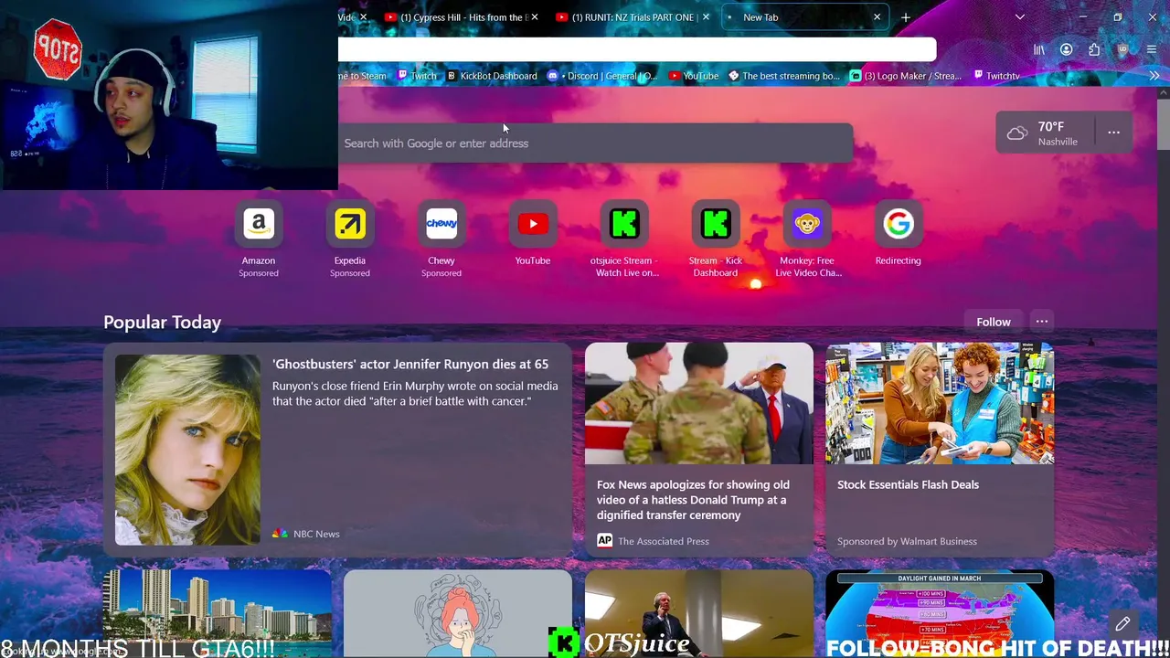This screenshot has height=658, width=1170.
Task: Open the soldiers saluting article thumbnail
Action: [699, 403]
